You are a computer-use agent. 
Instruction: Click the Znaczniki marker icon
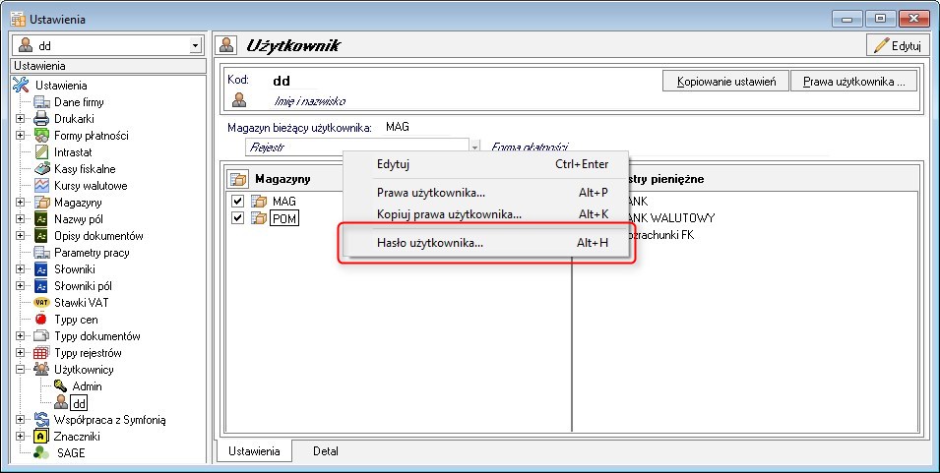tap(41, 437)
